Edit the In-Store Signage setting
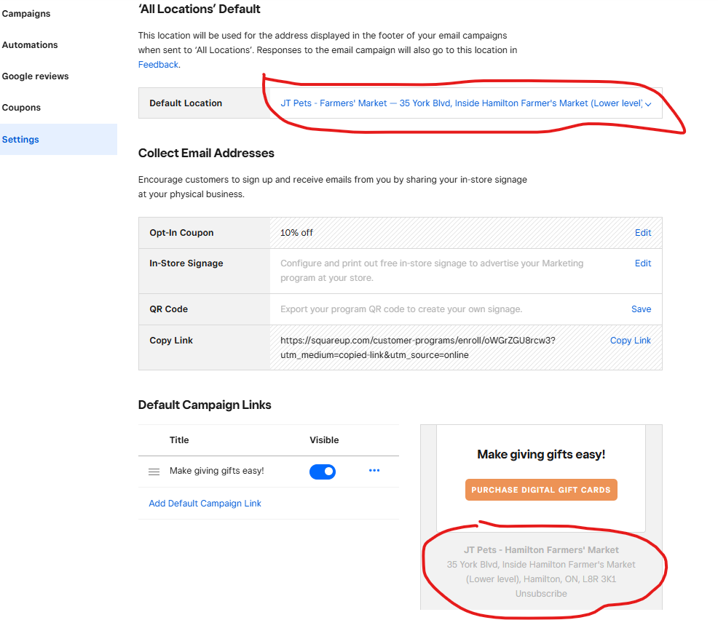718x620 pixels. tap(643, 263)
